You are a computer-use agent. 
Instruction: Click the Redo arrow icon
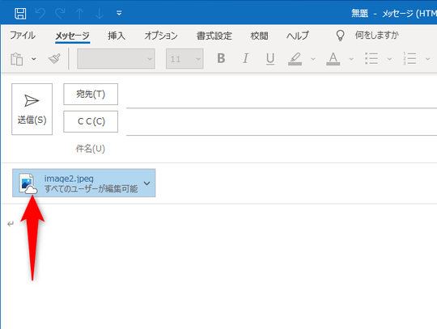[x=60, y=13]
